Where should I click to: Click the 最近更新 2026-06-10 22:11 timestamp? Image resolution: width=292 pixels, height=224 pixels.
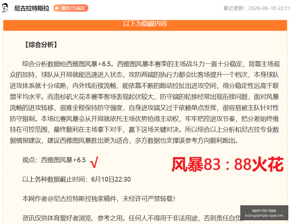click(x=257, y=8)
